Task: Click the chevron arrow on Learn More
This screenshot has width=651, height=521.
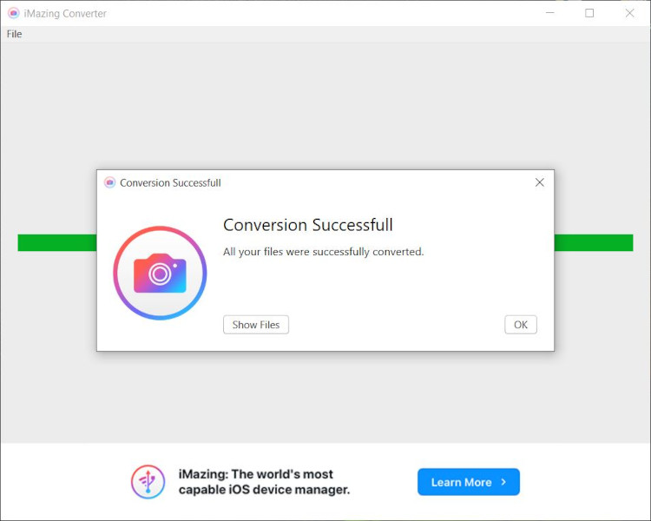Action: pos(503,482)
